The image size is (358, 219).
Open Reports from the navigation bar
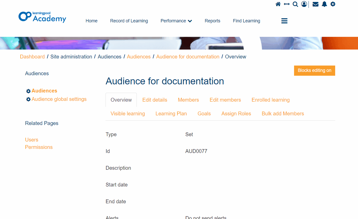[x=212, y=21]
